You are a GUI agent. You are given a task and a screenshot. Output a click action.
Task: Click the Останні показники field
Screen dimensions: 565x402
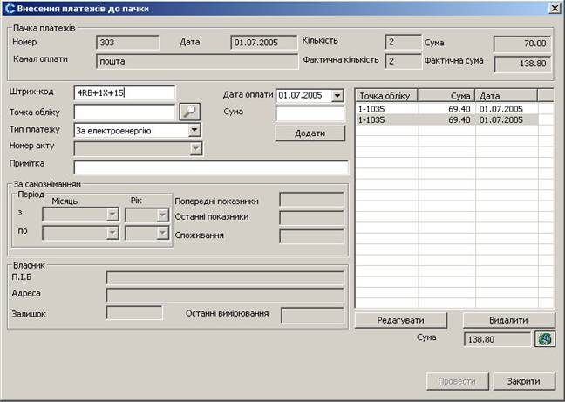click(311, 218)
